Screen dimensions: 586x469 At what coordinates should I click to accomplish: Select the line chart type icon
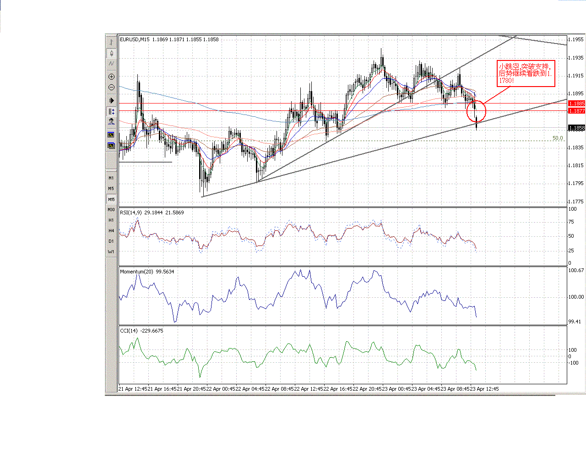point(111,64)
